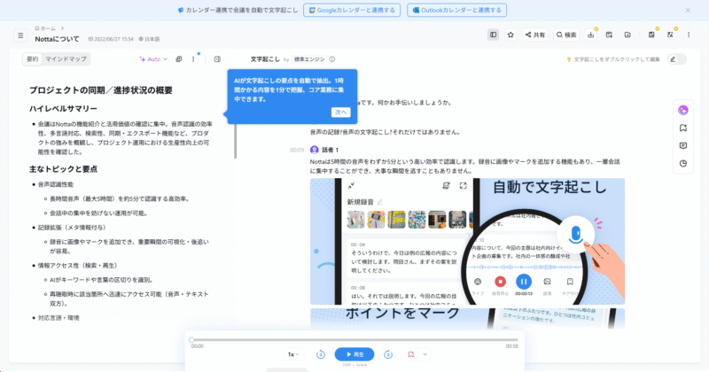Click the download export icon

(591, 35)
